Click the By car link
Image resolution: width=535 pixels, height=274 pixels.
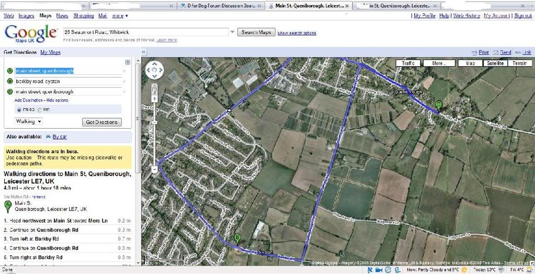[60, 136]
